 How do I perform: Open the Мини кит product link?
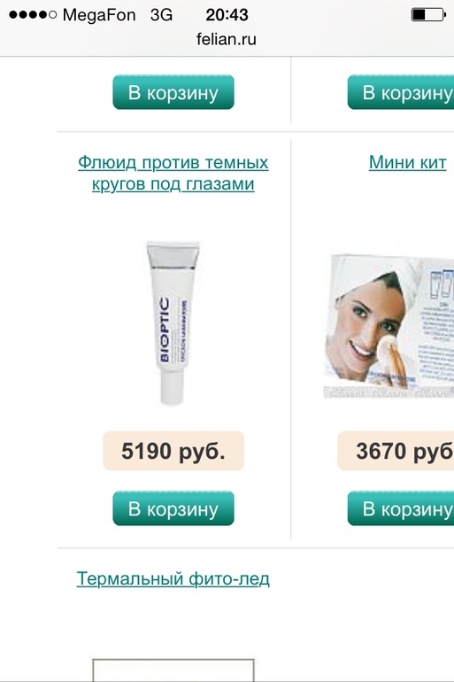tap(407, 163)
